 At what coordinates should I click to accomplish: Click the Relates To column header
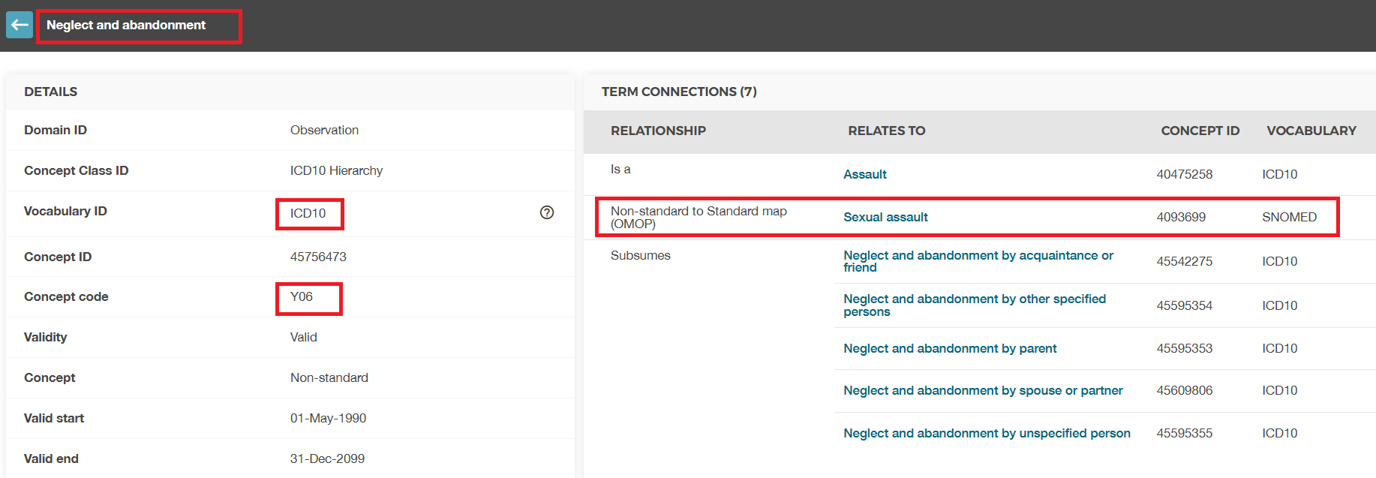point(886,131)
